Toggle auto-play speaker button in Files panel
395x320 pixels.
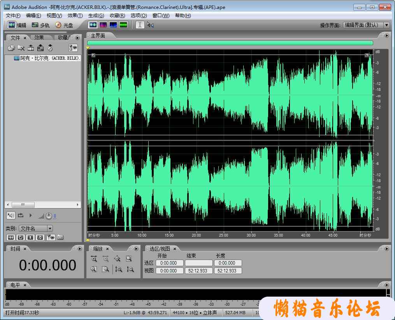[11, 215]
